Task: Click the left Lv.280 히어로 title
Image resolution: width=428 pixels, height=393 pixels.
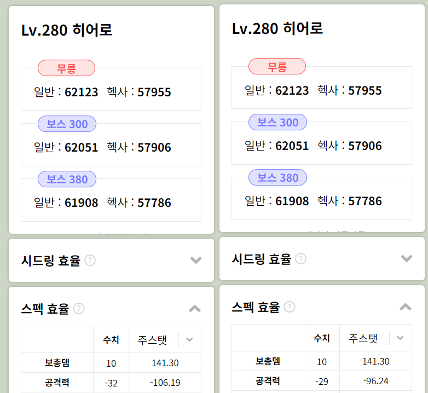Action: click(67, 30)
